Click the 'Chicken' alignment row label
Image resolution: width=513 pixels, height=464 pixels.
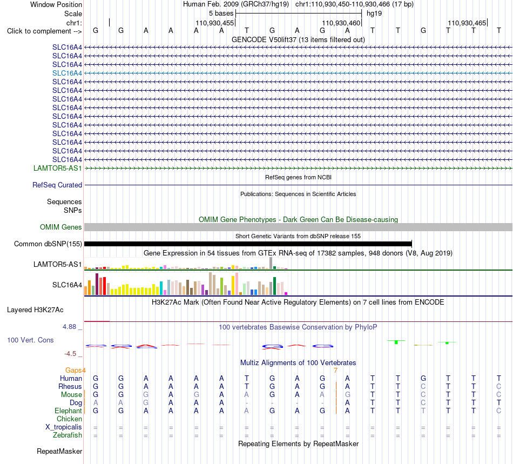click(69, 419)
